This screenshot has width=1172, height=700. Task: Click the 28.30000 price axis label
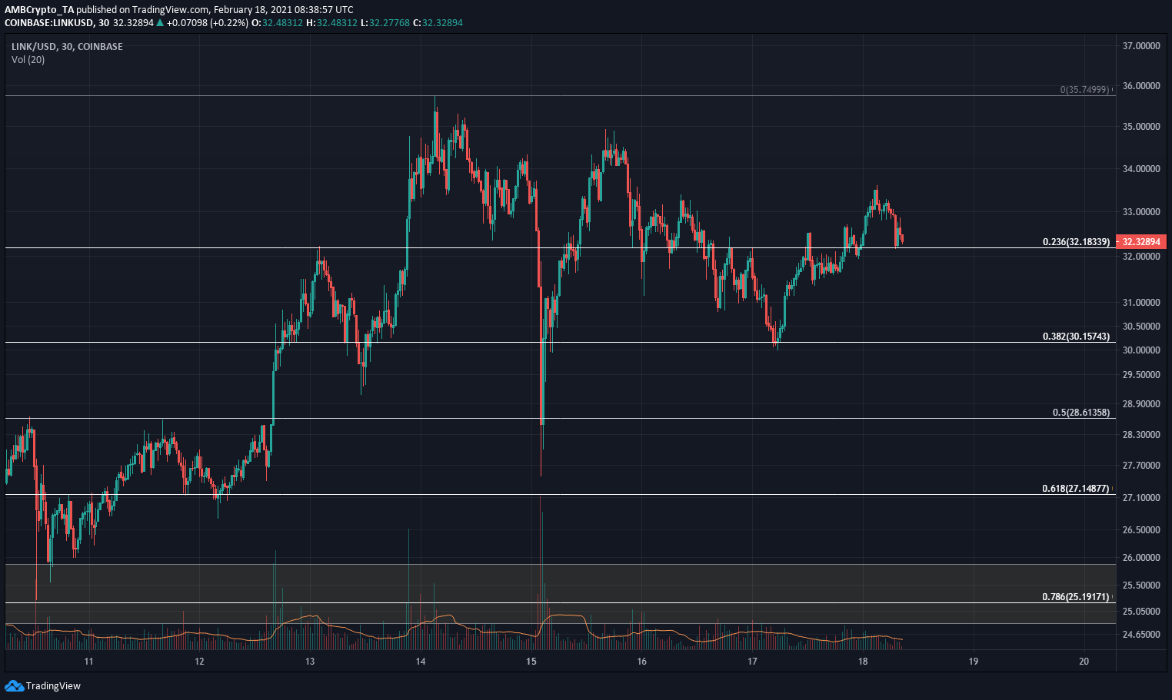click(1141, 435)
